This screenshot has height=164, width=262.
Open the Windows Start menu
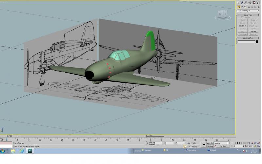pos(3,151)
